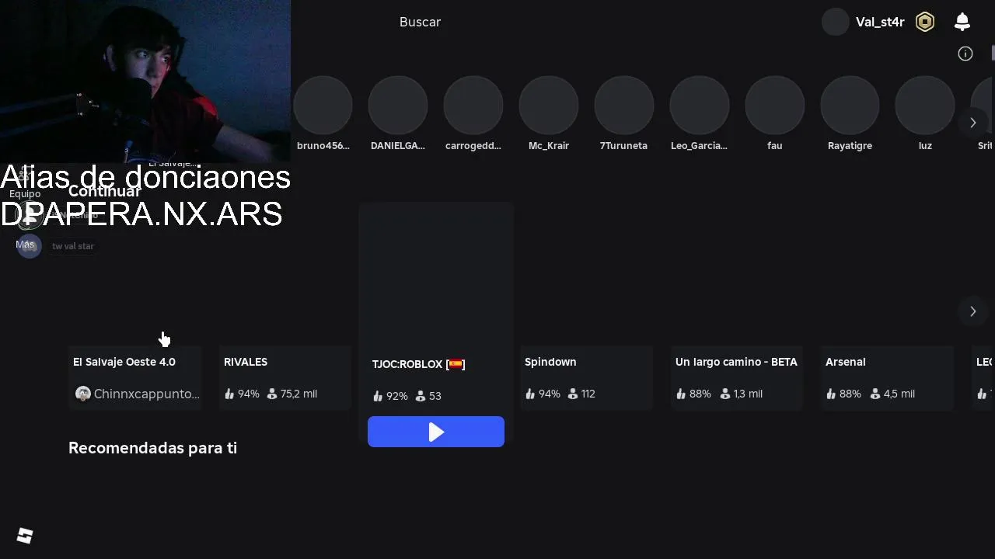Image resolution: width=995 pixels, height=559 pixels.
Task: Open the El Salvaje Oeste 4.0 game
Action: pyautogui.click(x=124, y=362)
